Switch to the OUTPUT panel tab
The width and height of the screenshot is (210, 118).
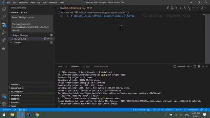click(87, 67)
